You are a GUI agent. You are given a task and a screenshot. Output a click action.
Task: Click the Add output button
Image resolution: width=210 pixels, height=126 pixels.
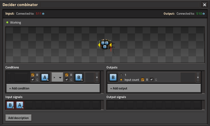coord(154,88)
